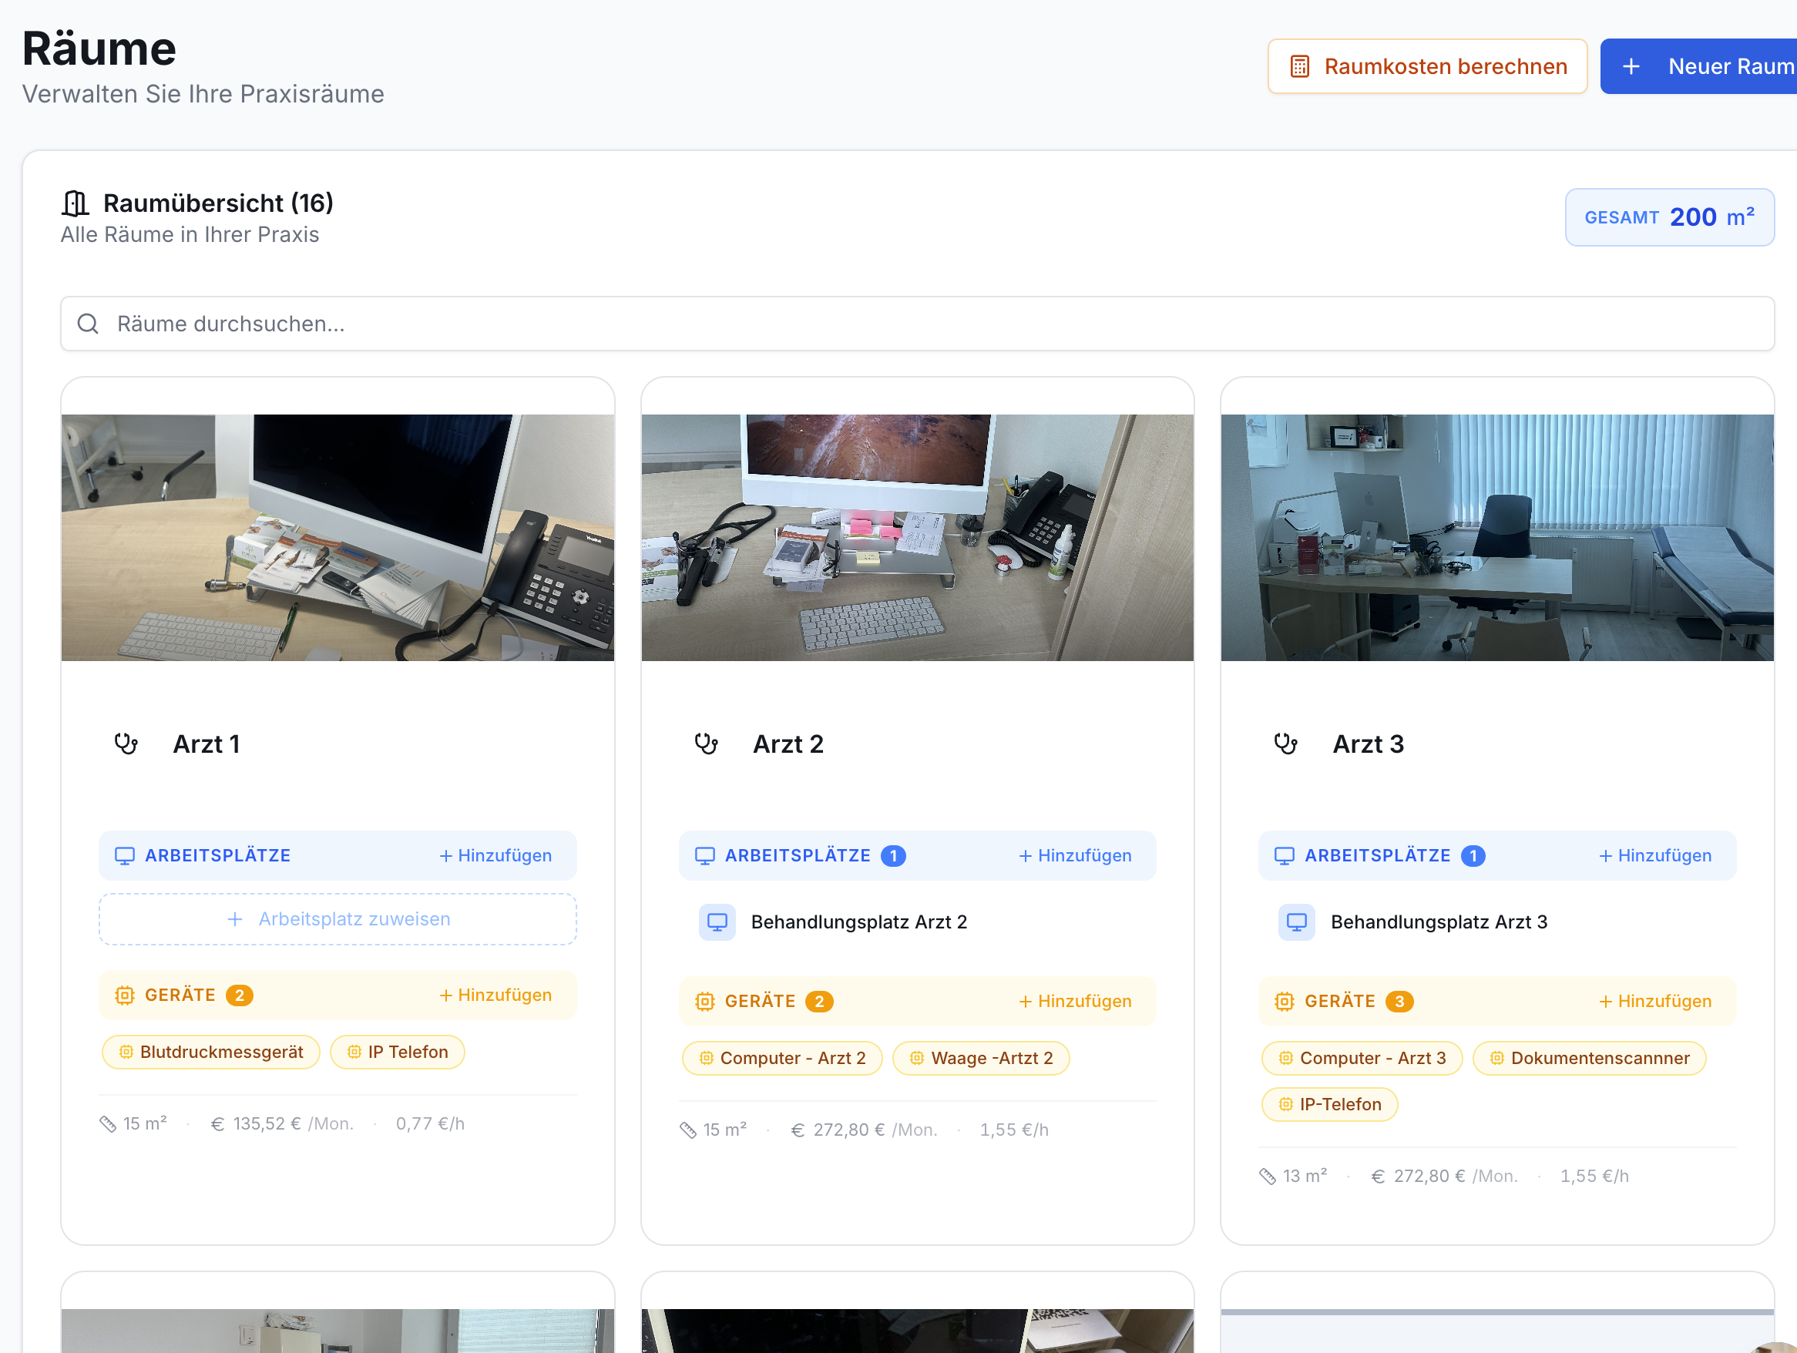Click the Arzt 1 room title
1797x1353 pixels.
click(x=207, y=744)
